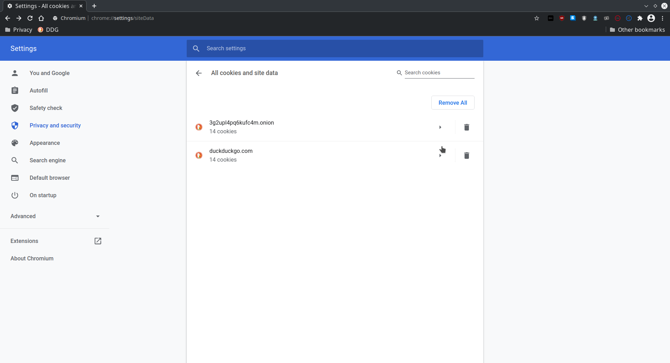The height and width of the screenshot is (363, 670).
Task: Open the user profile avatar
Action: click(x=651, y=18)
